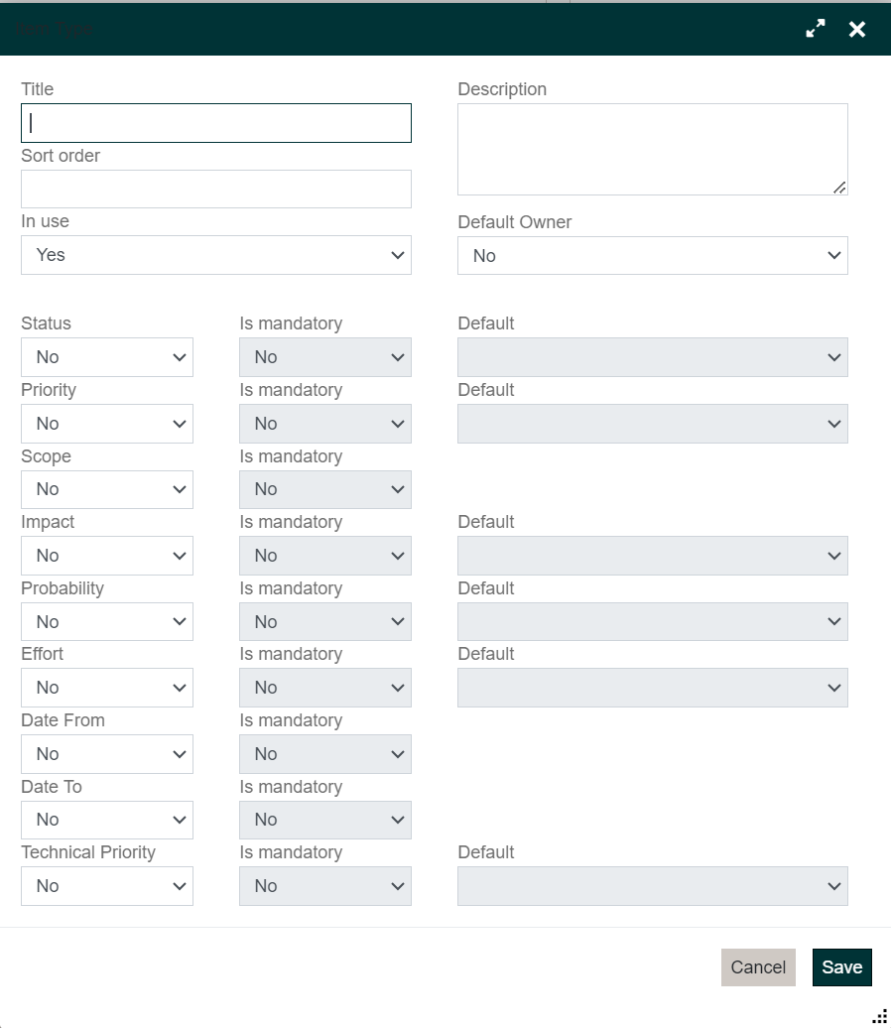Open the Priority dropdown

106,424
